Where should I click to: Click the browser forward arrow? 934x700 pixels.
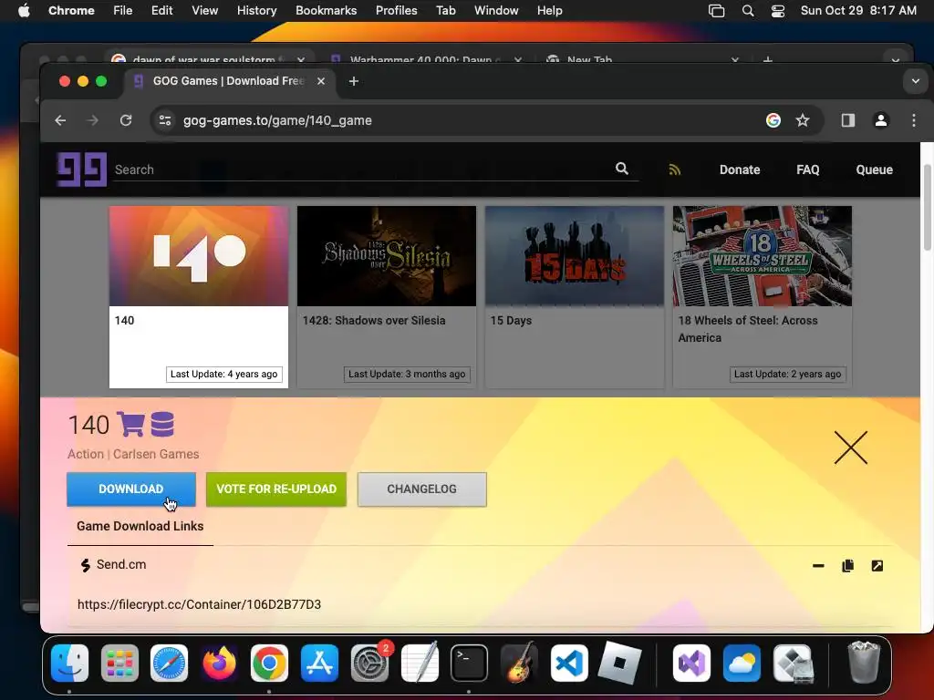[92, 120]
